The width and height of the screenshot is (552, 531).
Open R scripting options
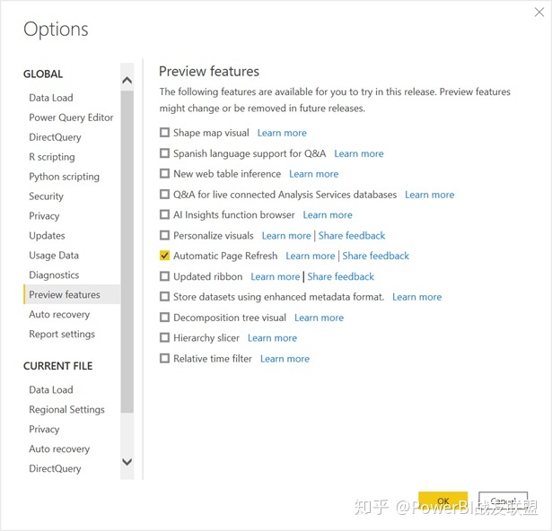coord(52,157)
